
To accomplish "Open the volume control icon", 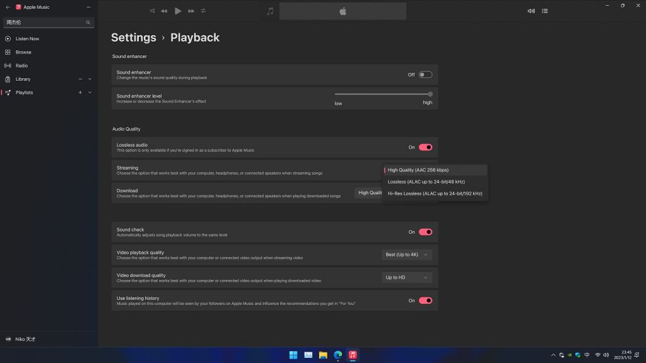I will pos(531,11).
